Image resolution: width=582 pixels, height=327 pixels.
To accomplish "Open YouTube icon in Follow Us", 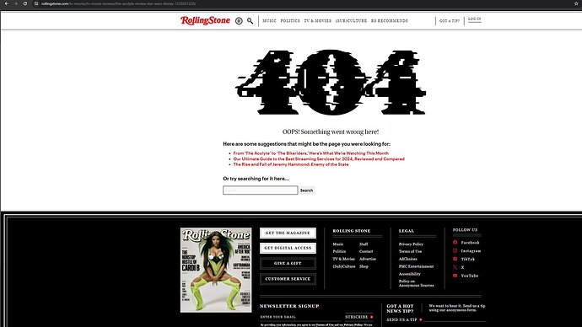I will pyautogui.click(x=455, y=276).
